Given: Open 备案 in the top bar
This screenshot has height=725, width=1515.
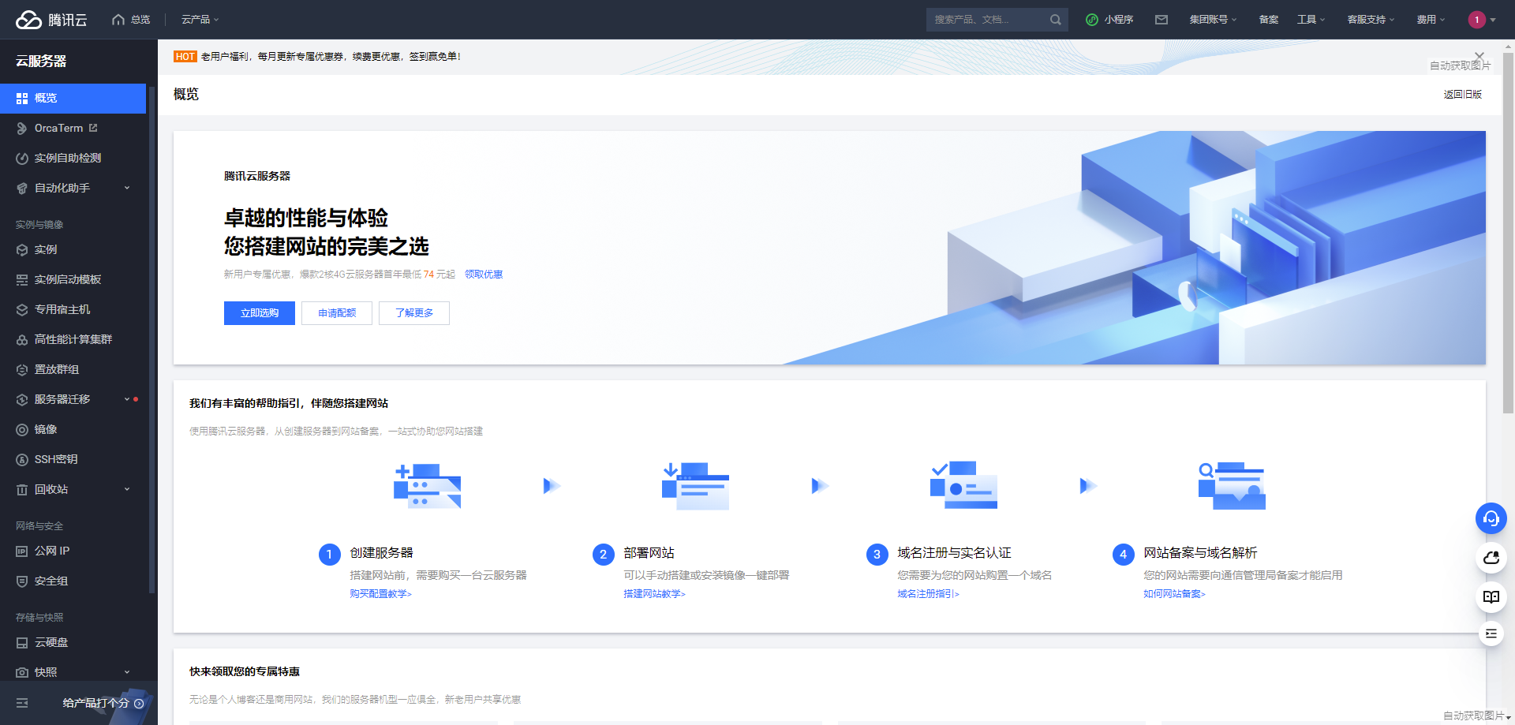Looking at the screenshot, I should [x=1269, y=20].
